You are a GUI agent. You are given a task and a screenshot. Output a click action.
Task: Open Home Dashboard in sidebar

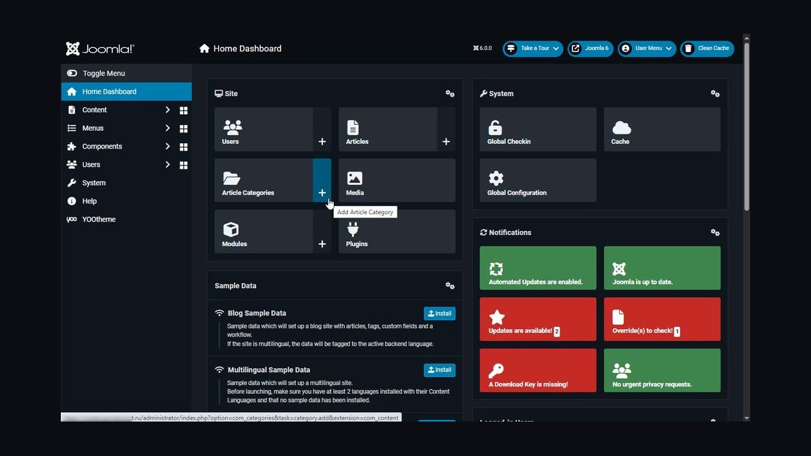tap(126, 91)
